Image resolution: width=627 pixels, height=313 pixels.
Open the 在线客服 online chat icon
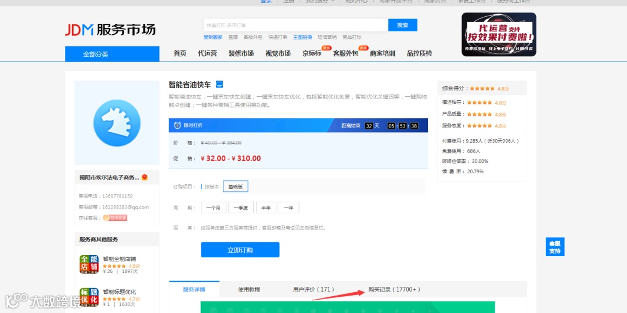pyautogui.click(x=115, y=217)
